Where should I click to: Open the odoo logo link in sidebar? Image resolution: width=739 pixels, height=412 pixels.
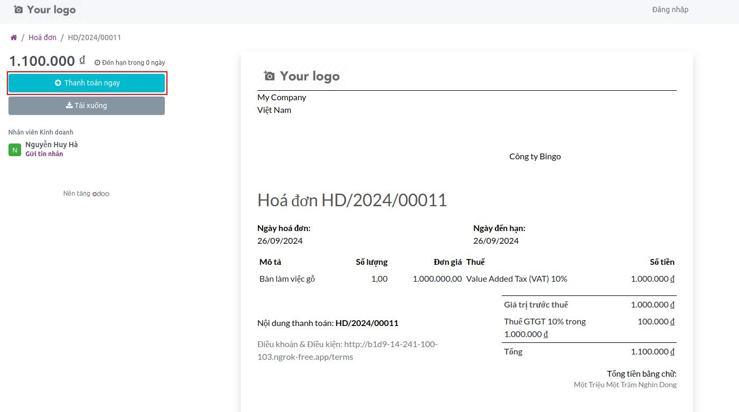pyautogui.click(x=101, y=194)
